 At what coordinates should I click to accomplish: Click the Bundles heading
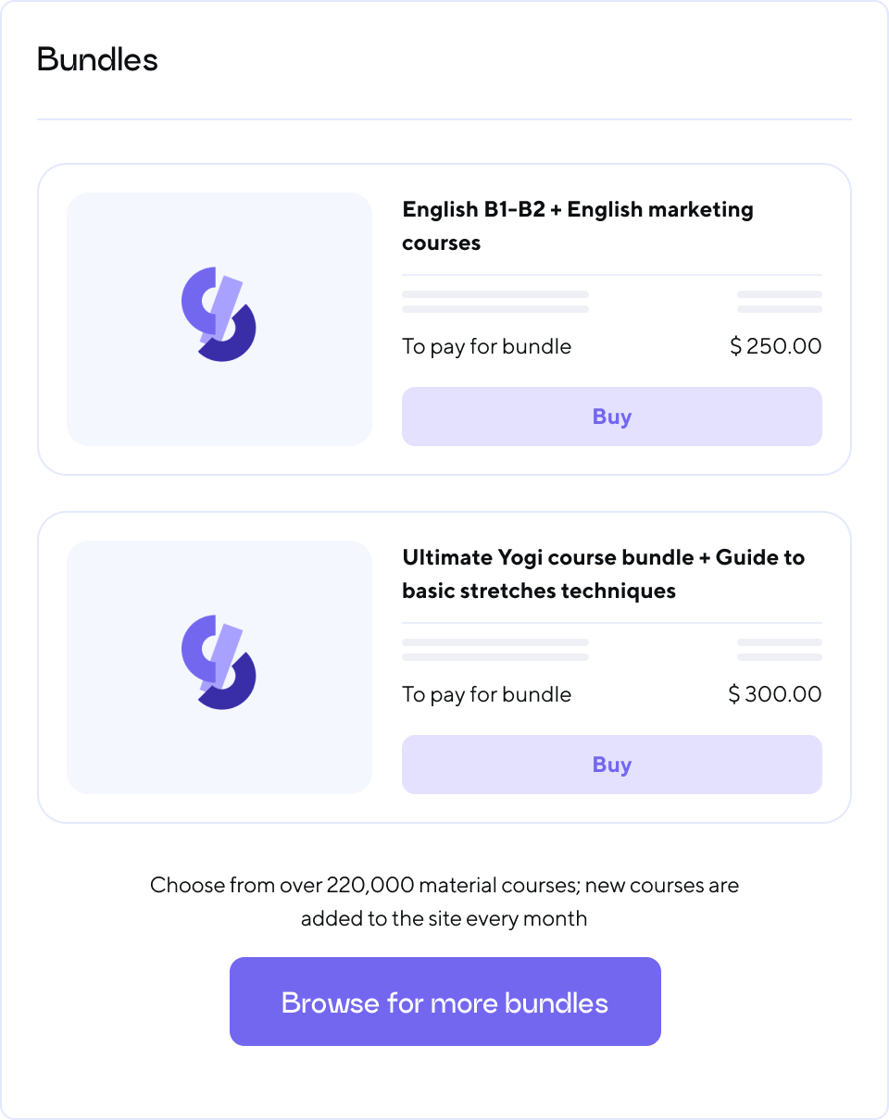click(97, 60)
